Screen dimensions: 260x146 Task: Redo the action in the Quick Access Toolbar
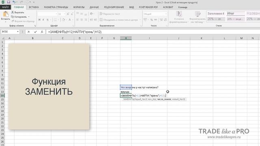tap(22, 2)
